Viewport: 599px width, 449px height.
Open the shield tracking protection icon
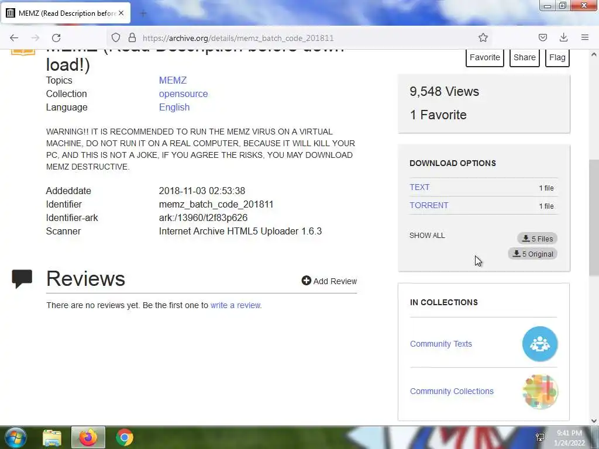116,37
